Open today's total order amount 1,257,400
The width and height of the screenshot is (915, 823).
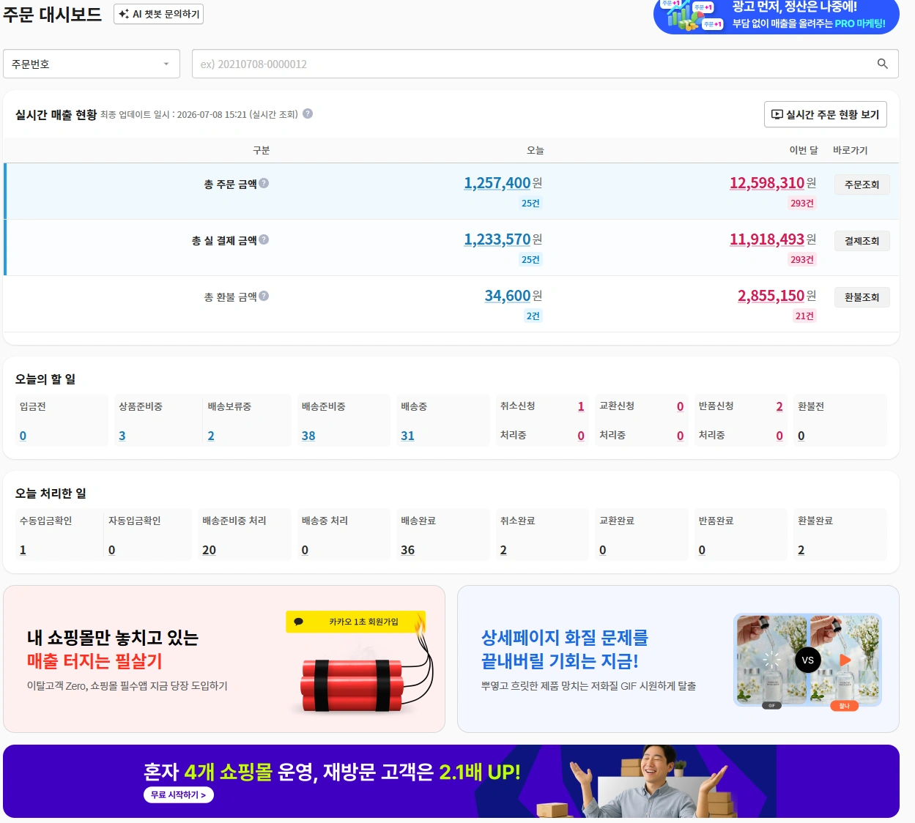point(497,183)
